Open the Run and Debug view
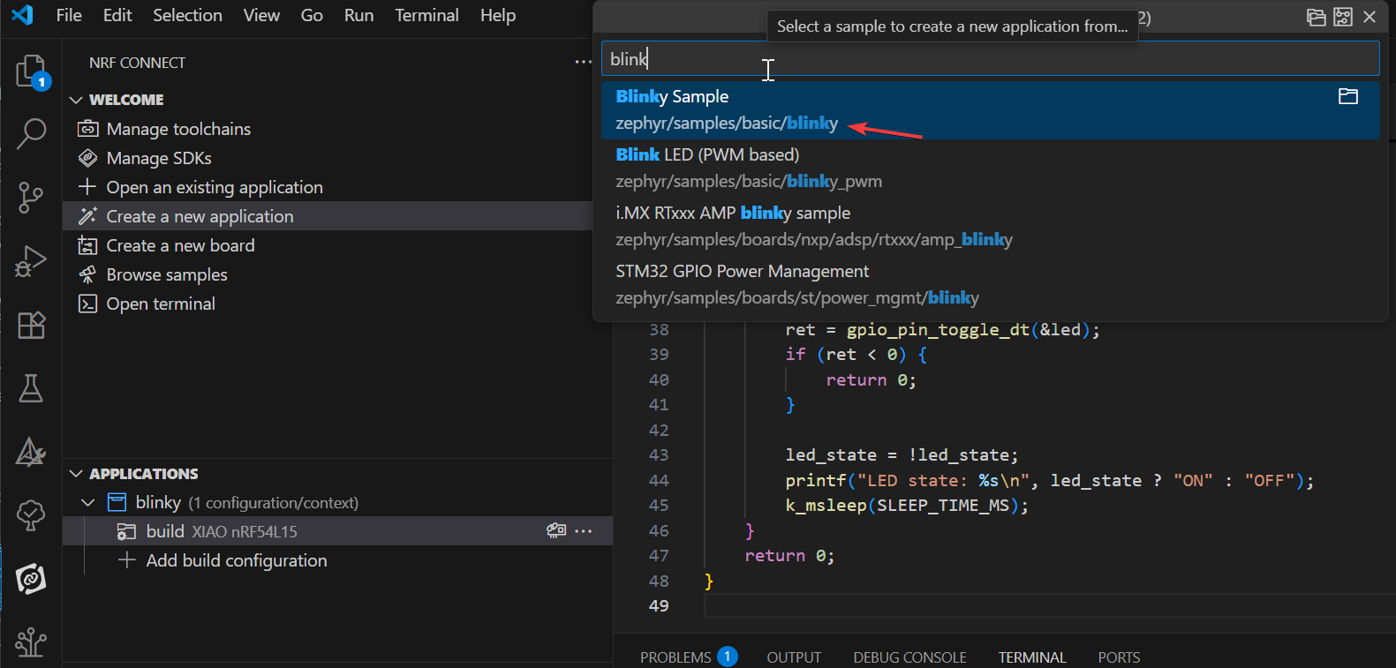 [x=31, y=261]
